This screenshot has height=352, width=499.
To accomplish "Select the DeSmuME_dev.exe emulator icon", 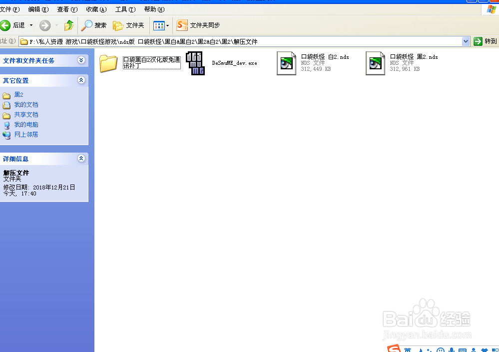I will pos(195,63).
